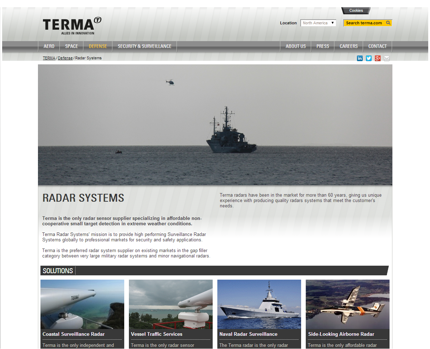The image size is (430, 349).
Task: Follow the Defense breadcrumb link
Action: click(65, 58)
